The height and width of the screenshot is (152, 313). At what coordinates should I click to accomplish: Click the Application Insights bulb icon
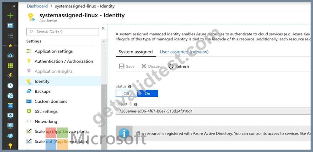[x=29, y=71]
